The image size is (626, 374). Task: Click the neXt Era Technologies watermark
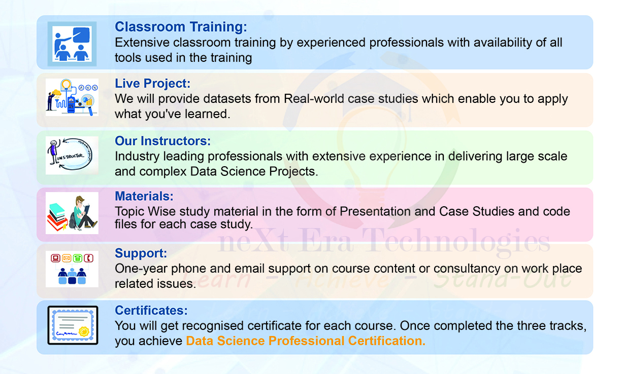(x=384, y=242)
